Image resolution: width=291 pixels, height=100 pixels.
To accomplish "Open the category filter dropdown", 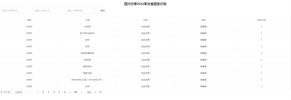I will pos(80,11).
